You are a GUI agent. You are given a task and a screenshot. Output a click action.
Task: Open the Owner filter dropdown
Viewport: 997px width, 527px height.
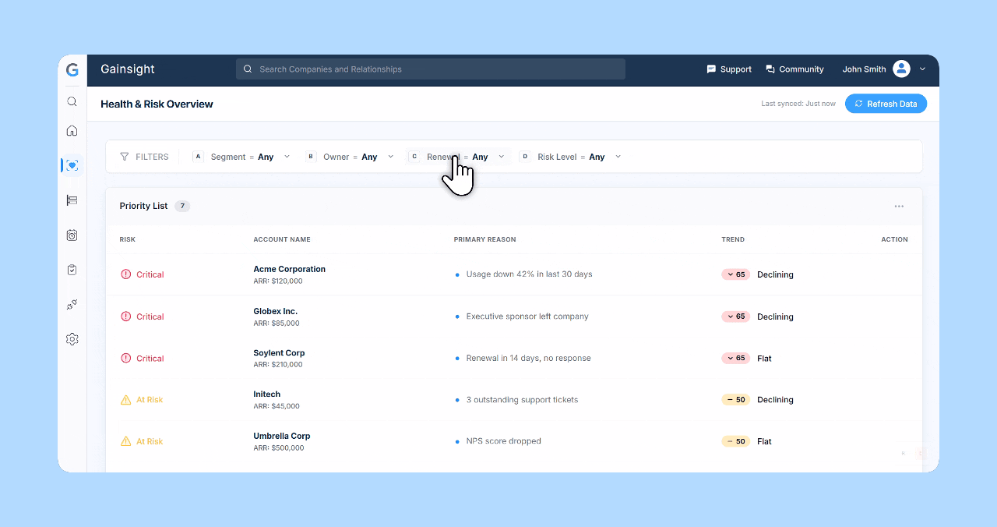[x=390, y=157]
